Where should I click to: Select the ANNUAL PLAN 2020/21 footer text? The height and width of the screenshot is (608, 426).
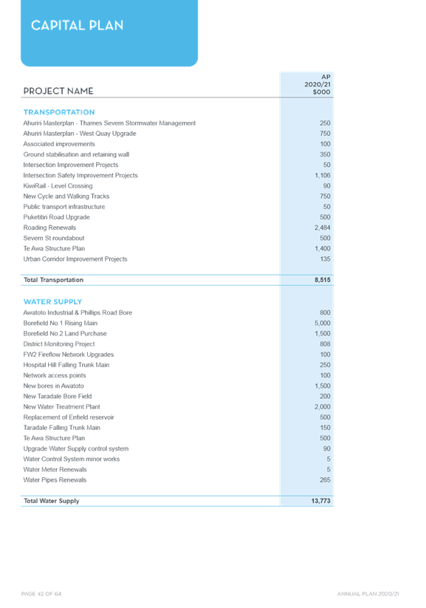(x=368, y=594)
